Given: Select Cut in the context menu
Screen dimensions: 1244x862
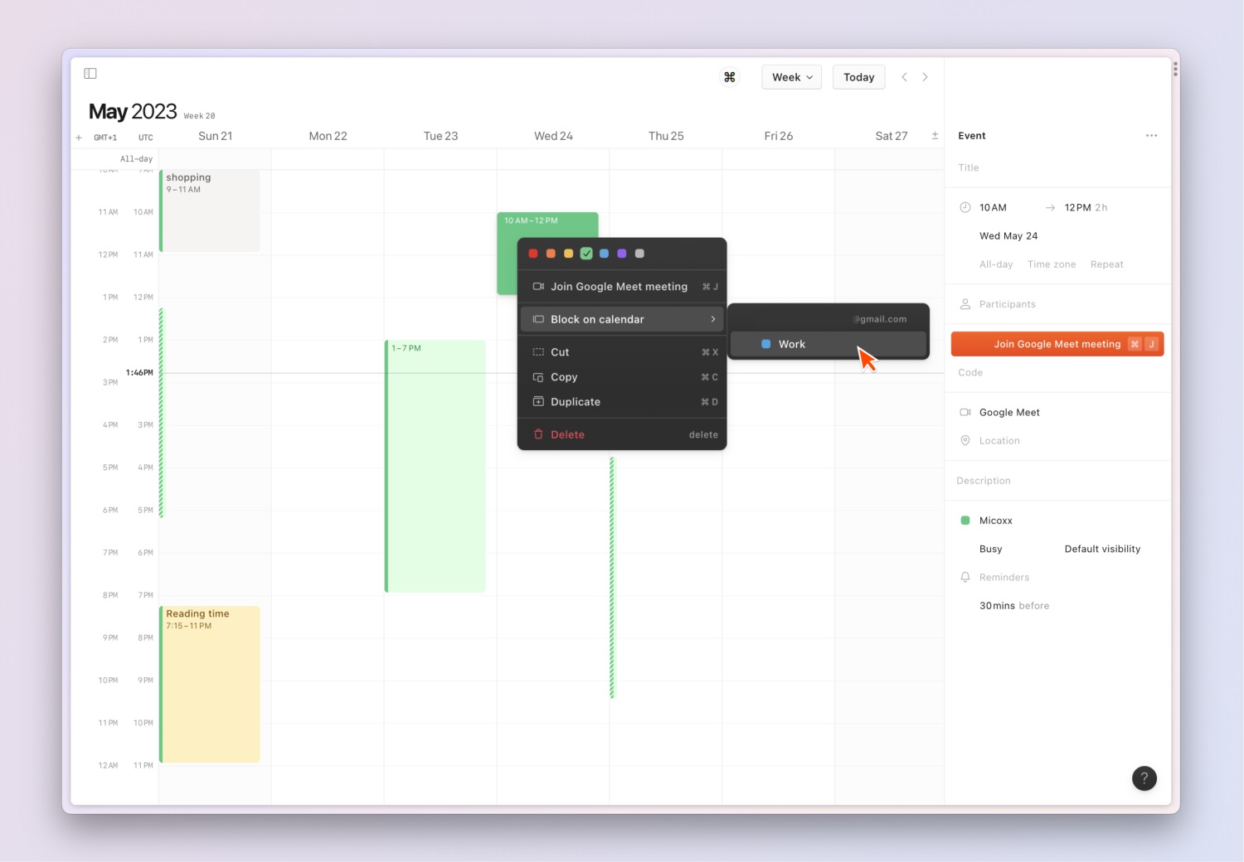Looking at the screenshot, I should pyautogui.click(x=622, y=352).
